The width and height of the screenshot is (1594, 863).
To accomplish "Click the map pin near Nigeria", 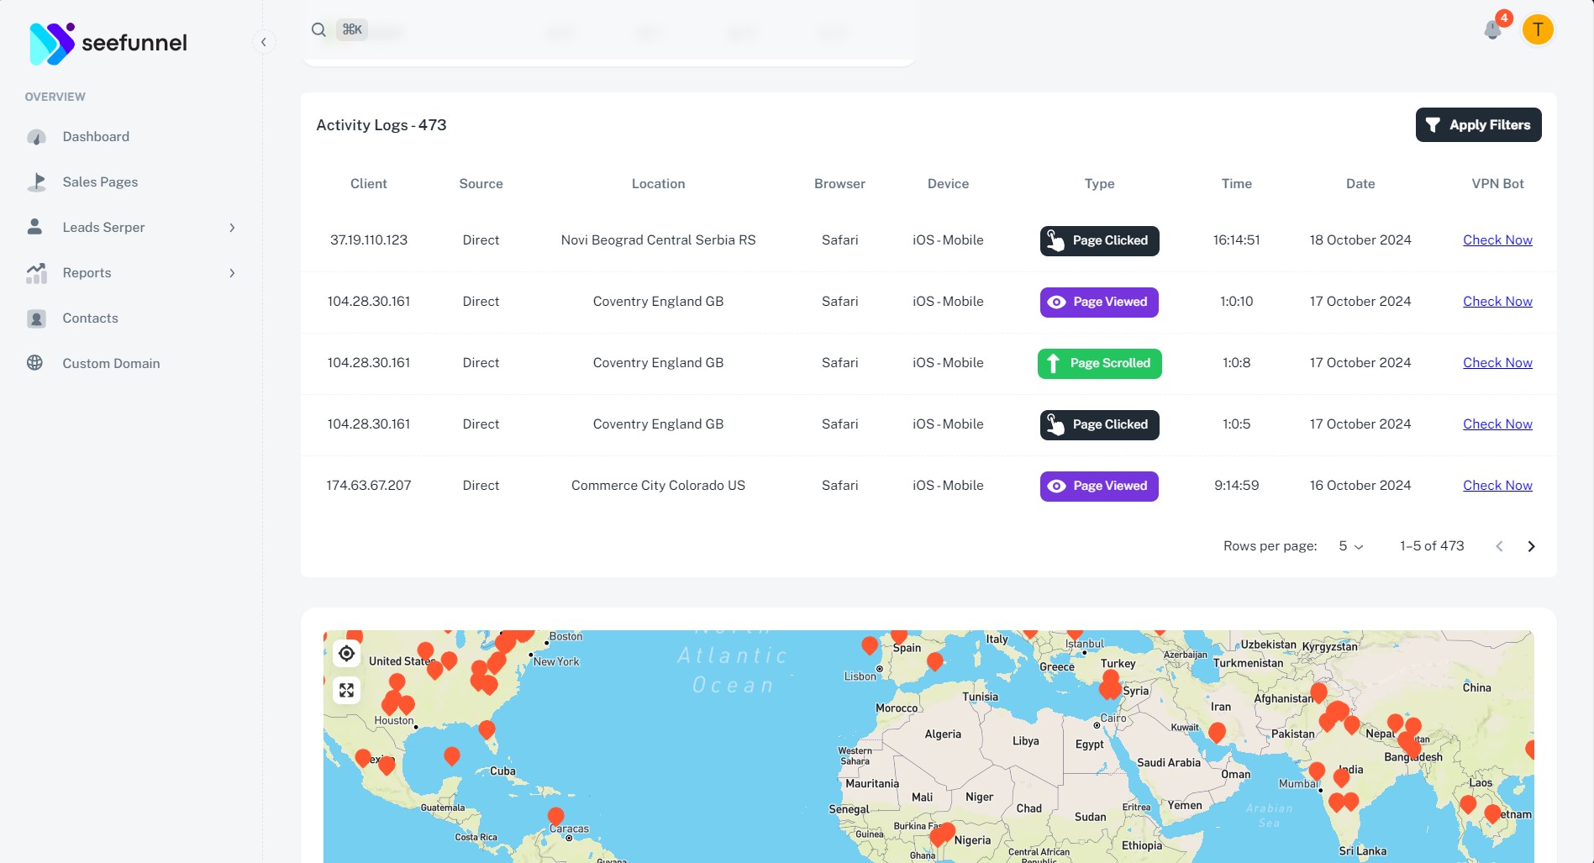I will (946, 832).
